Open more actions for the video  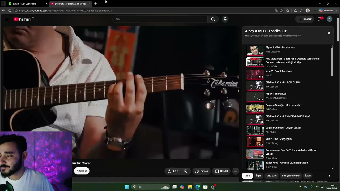click(236, 171)
